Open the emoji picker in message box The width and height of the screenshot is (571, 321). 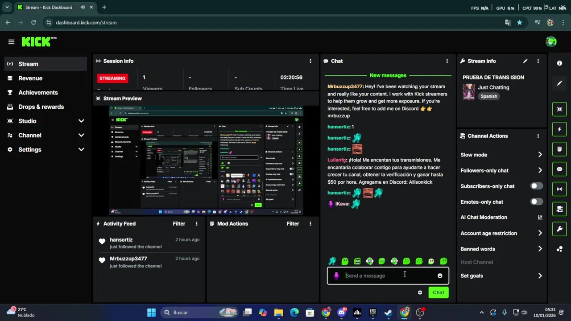(x=440, y=276)
